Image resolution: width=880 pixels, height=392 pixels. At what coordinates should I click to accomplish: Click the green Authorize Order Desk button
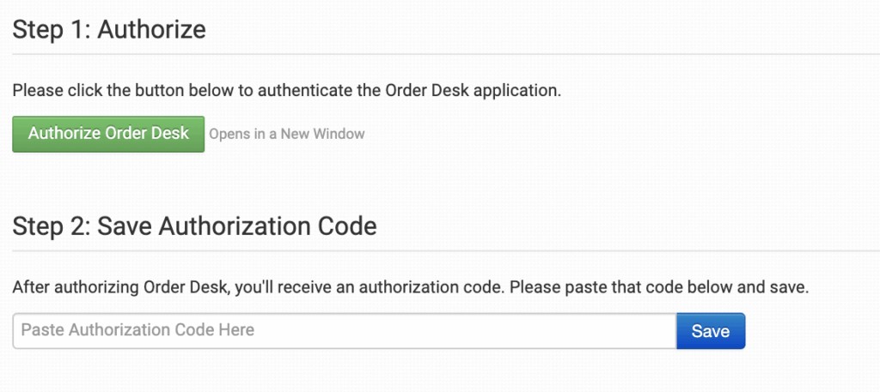click(108, 134)
